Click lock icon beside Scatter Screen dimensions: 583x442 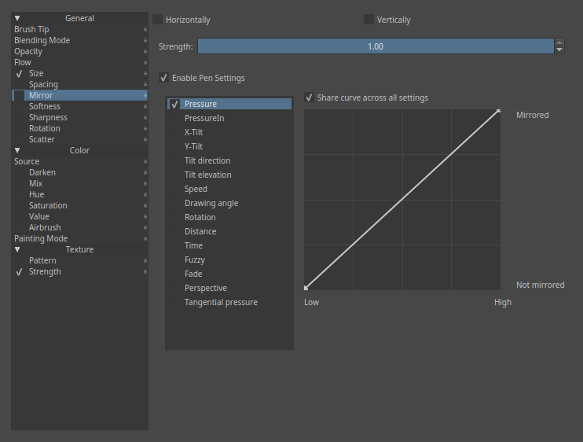click(145, 139)
